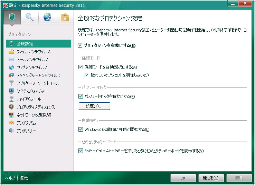Open the ヘルプ link

pos(10,178)
